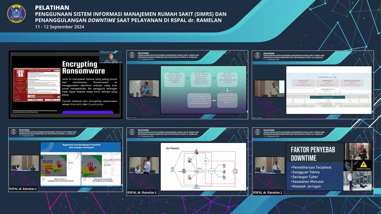Click the red-circled Chrome three-dot menu icon
The height and width of the screenshot is (214, 381).
tap(79, 153)
